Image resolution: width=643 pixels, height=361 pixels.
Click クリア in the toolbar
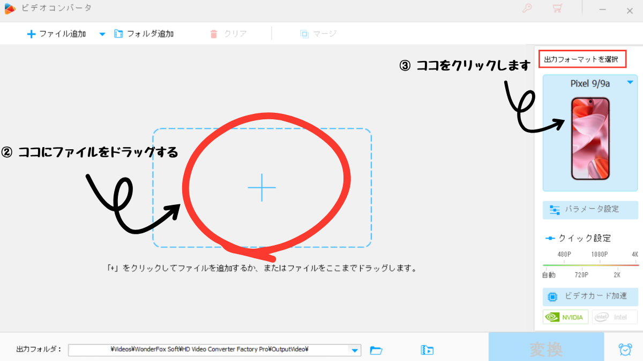pyautogui.click(x=229, y=34)
